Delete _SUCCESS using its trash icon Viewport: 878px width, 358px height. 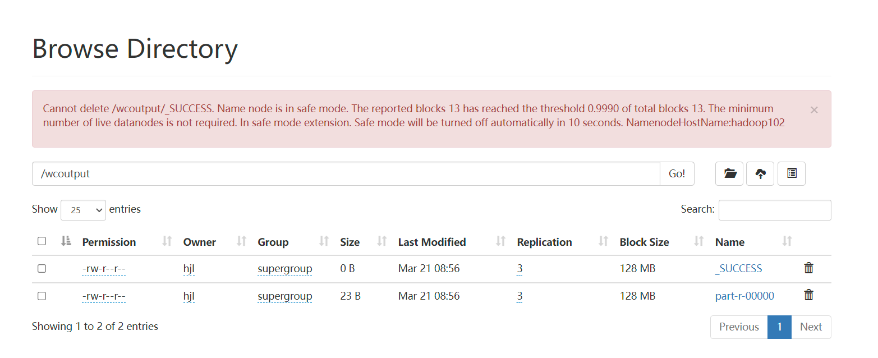pos(808,268)
